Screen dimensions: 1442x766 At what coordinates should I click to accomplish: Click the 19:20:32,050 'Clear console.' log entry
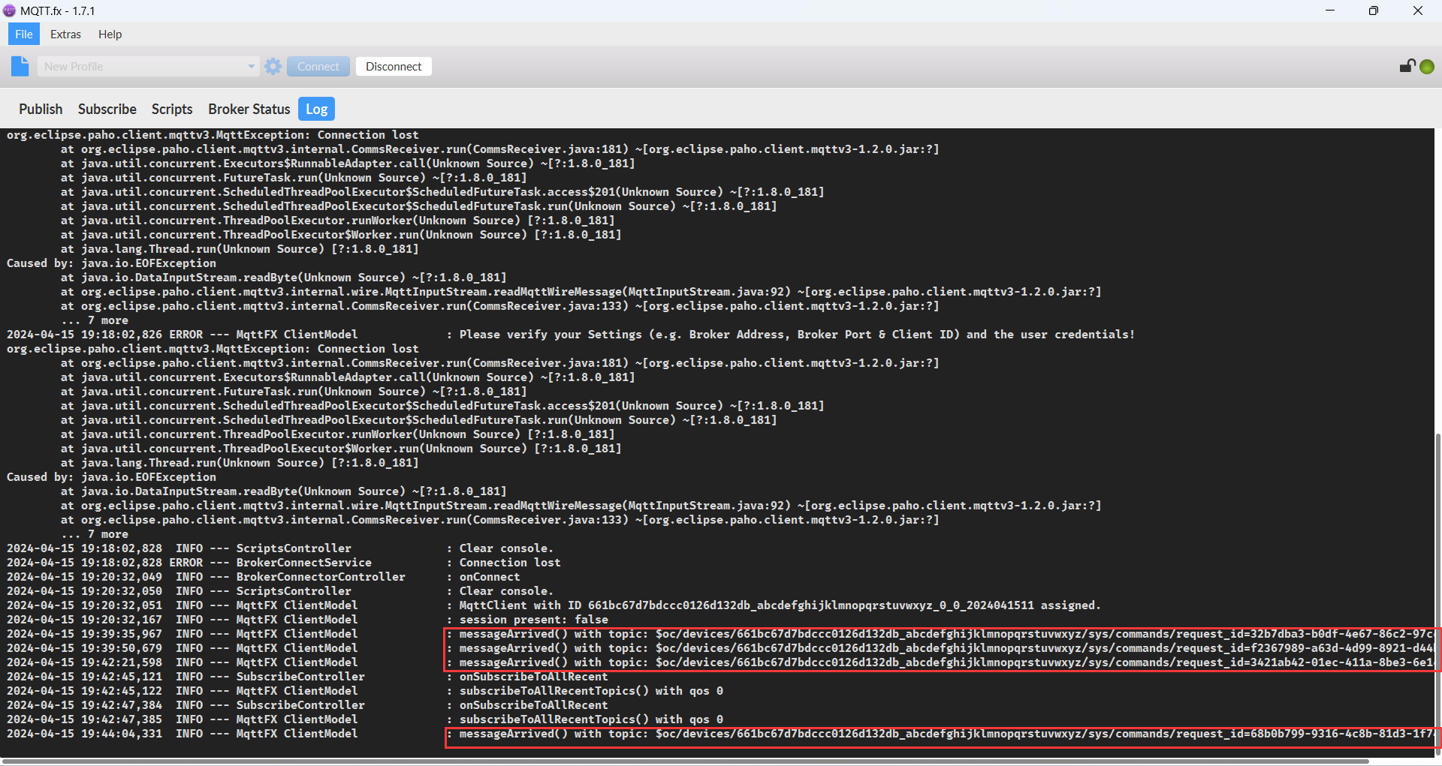280,591
